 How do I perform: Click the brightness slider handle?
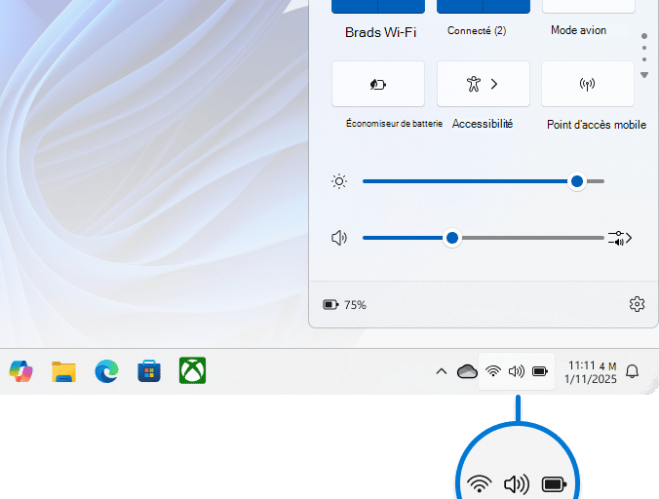pyautogui.click(x=577, y=181)
